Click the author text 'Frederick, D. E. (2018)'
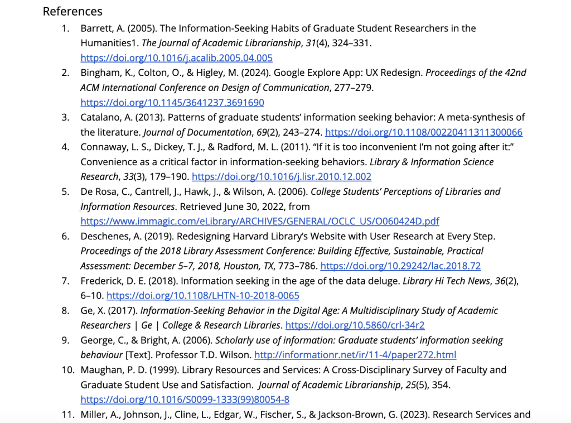Image resolution: width=571 pixels, height=423 pixels. [129, 281]
